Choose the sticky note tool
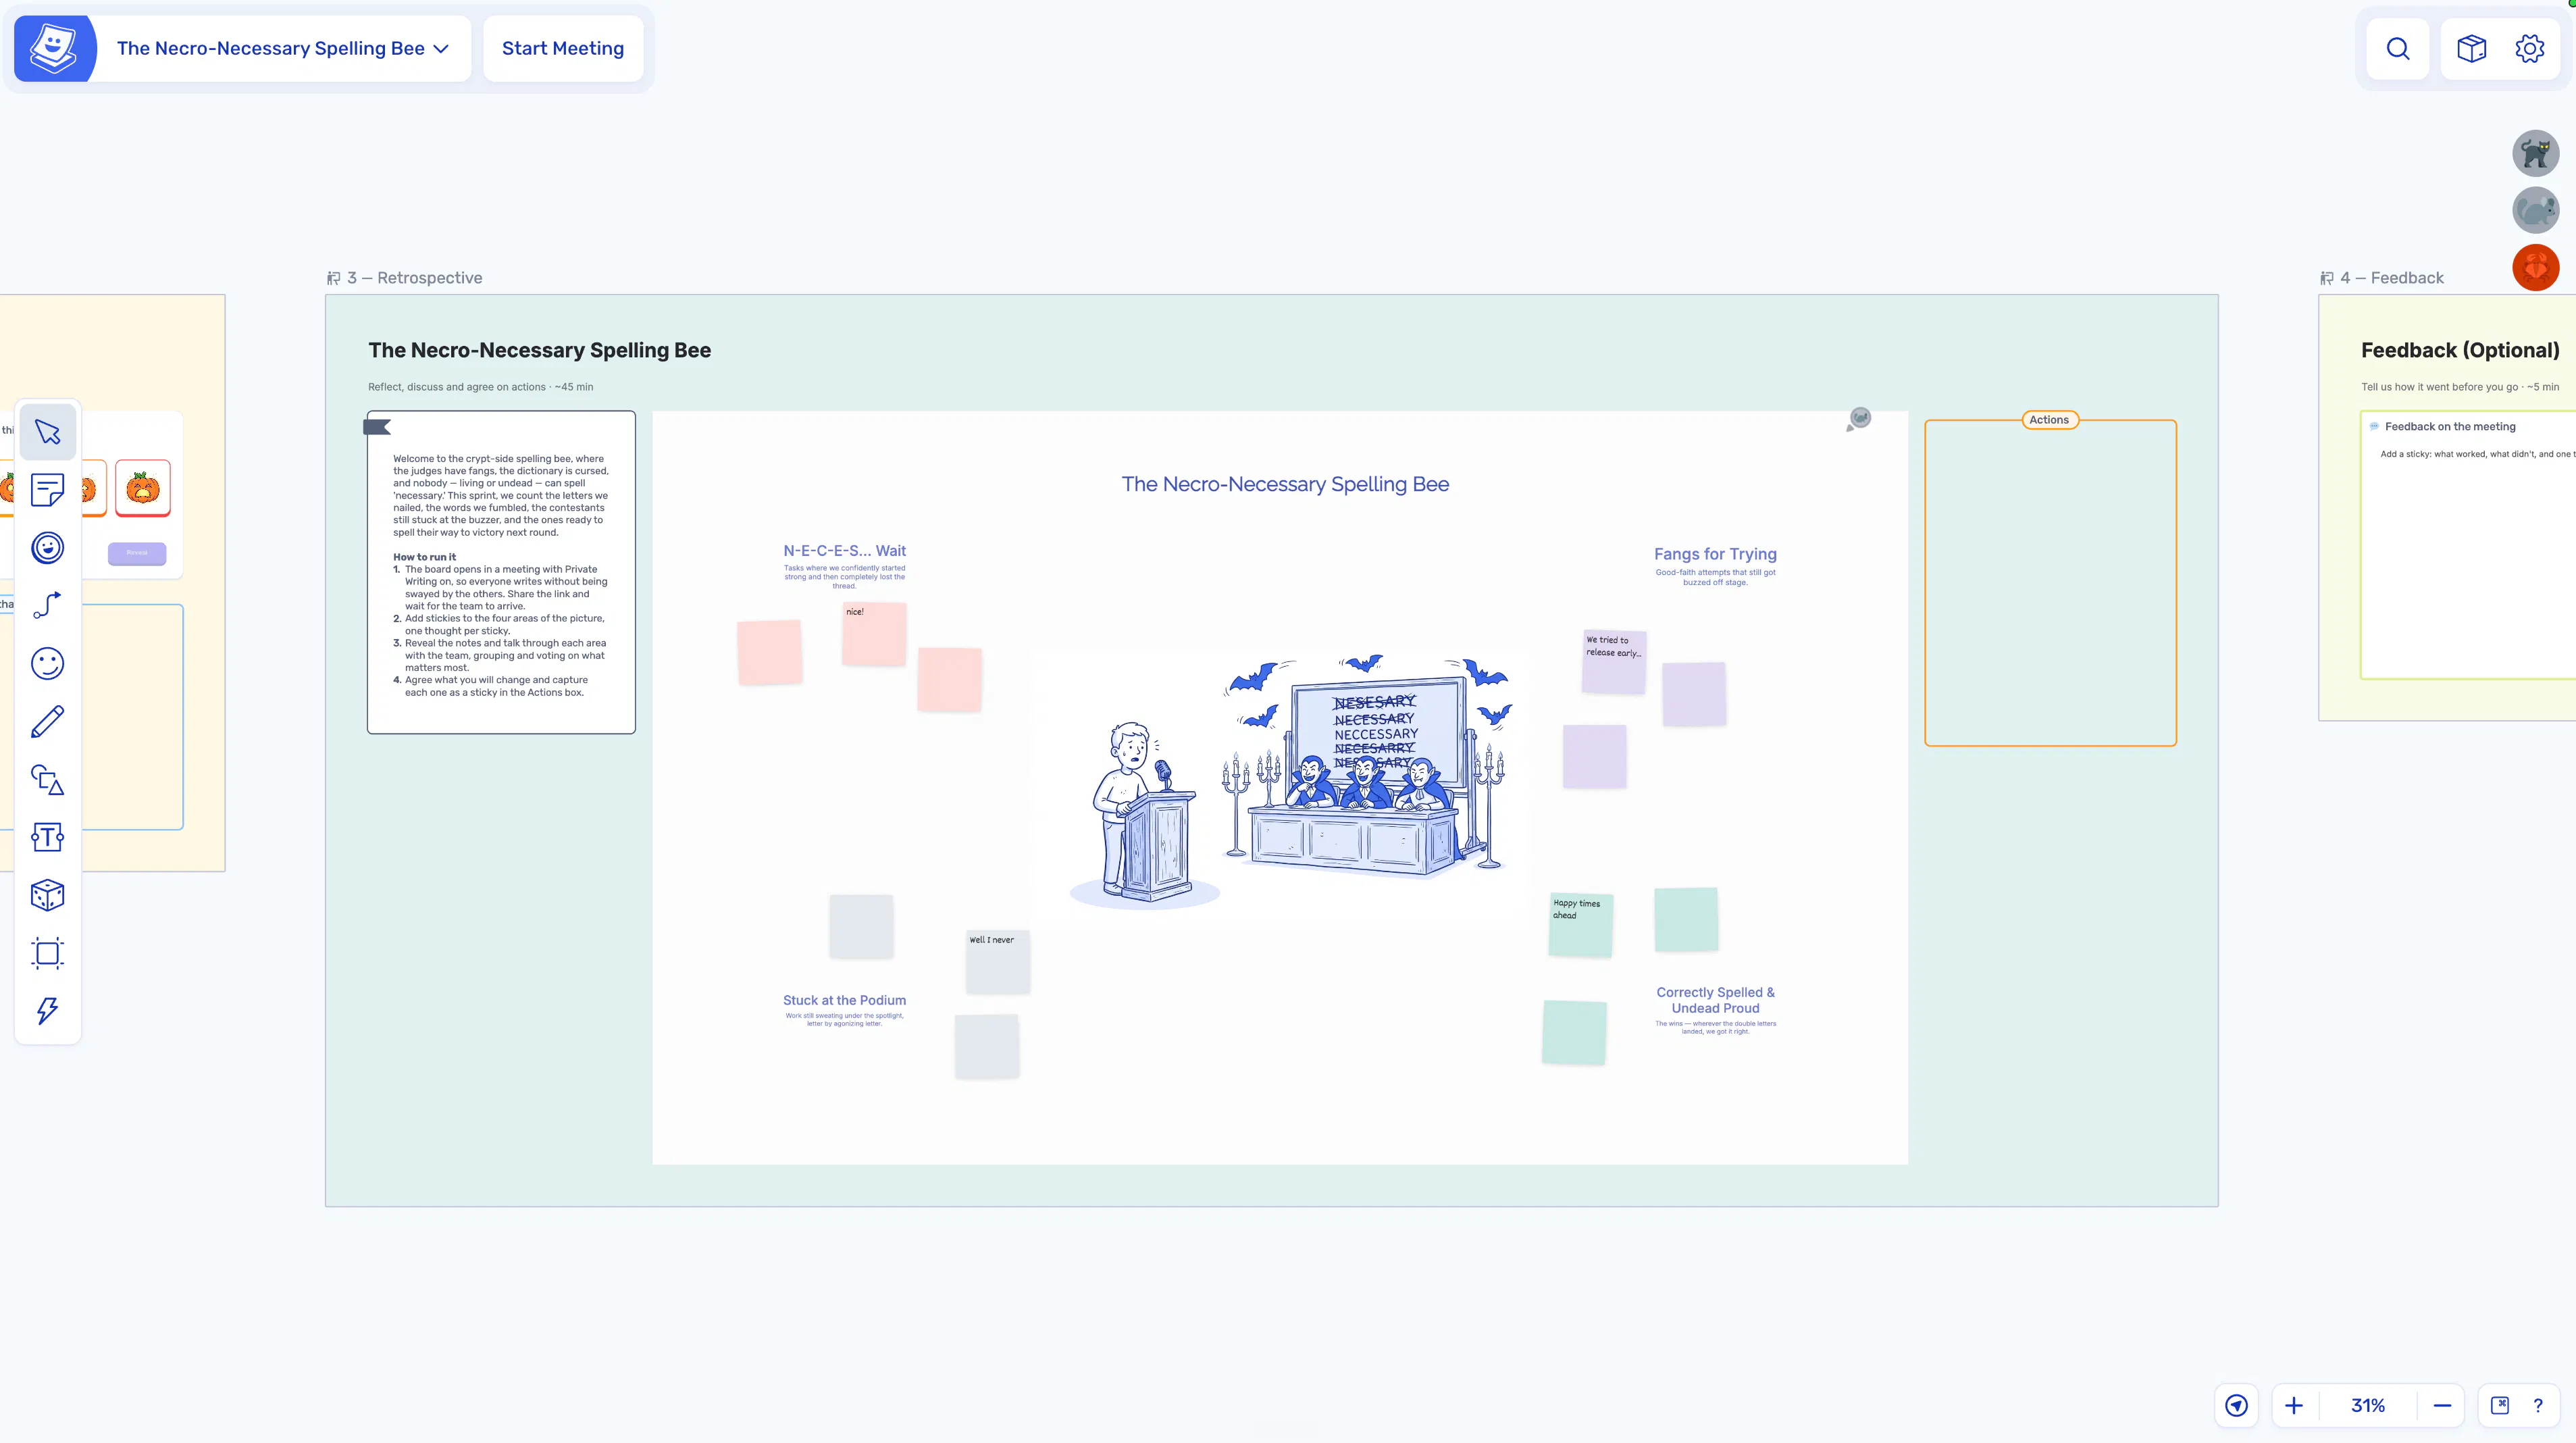2576x1443 pixels. (x=47, y=490)
